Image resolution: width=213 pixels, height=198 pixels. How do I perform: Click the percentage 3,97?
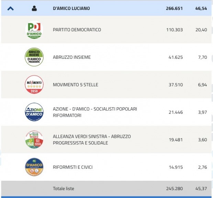point(202,112)
